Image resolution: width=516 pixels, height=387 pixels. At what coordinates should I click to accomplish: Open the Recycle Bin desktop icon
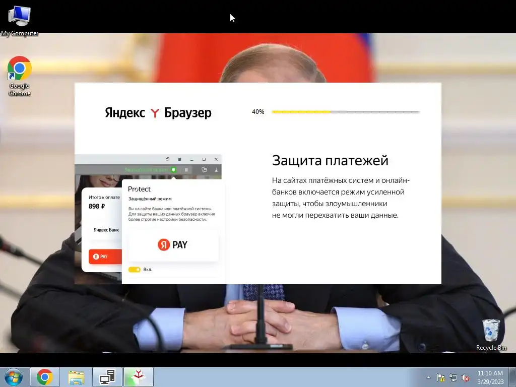tap(491, 335)
